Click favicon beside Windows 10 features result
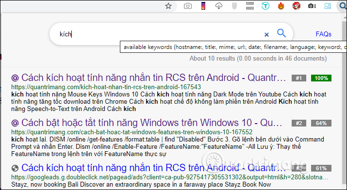 [15, 123]
